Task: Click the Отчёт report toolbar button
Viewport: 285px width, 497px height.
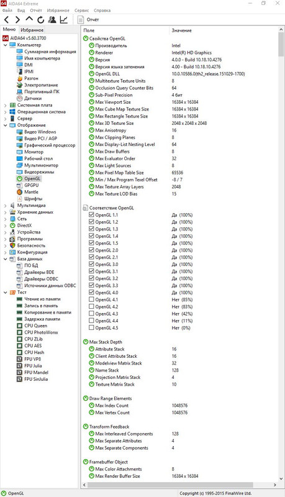Action: pyautogui.click(x=88, y=20)
